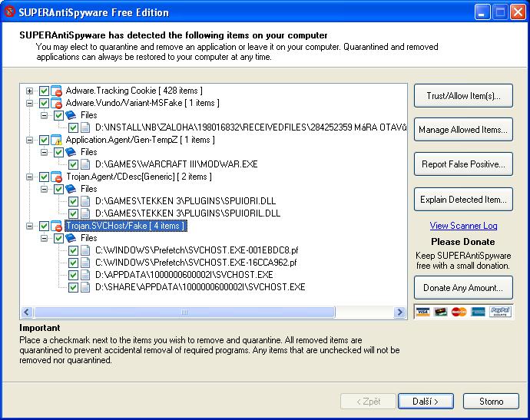Screen dimensions: 530x420
Task: Click the file icon for SPUIORI.DLL
Action: [85, 201]
